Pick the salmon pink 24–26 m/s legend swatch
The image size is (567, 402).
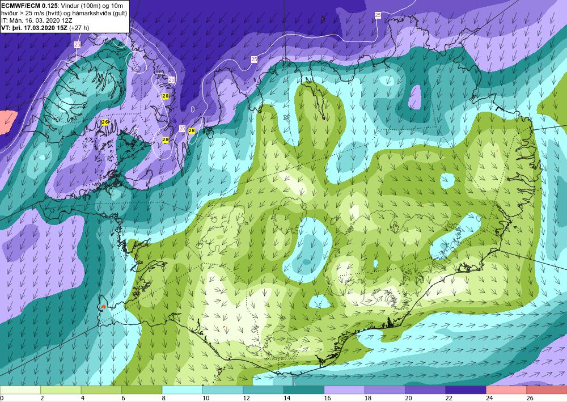point(506,390)
